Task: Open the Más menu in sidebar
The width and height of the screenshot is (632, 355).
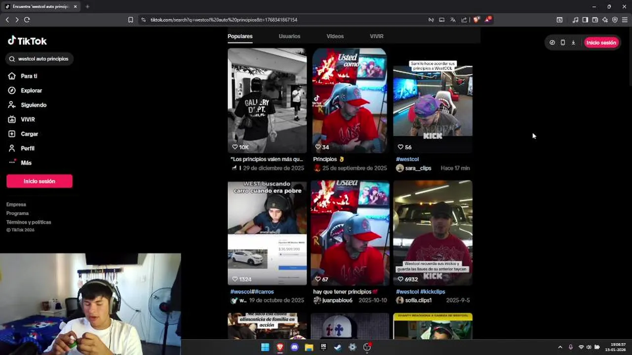Action: coord(20,163)
